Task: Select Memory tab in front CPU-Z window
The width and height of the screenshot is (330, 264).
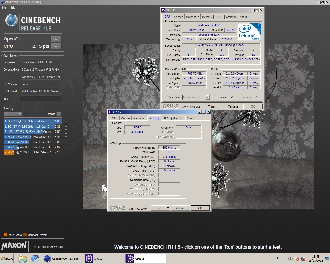Action: pos(154,118)
